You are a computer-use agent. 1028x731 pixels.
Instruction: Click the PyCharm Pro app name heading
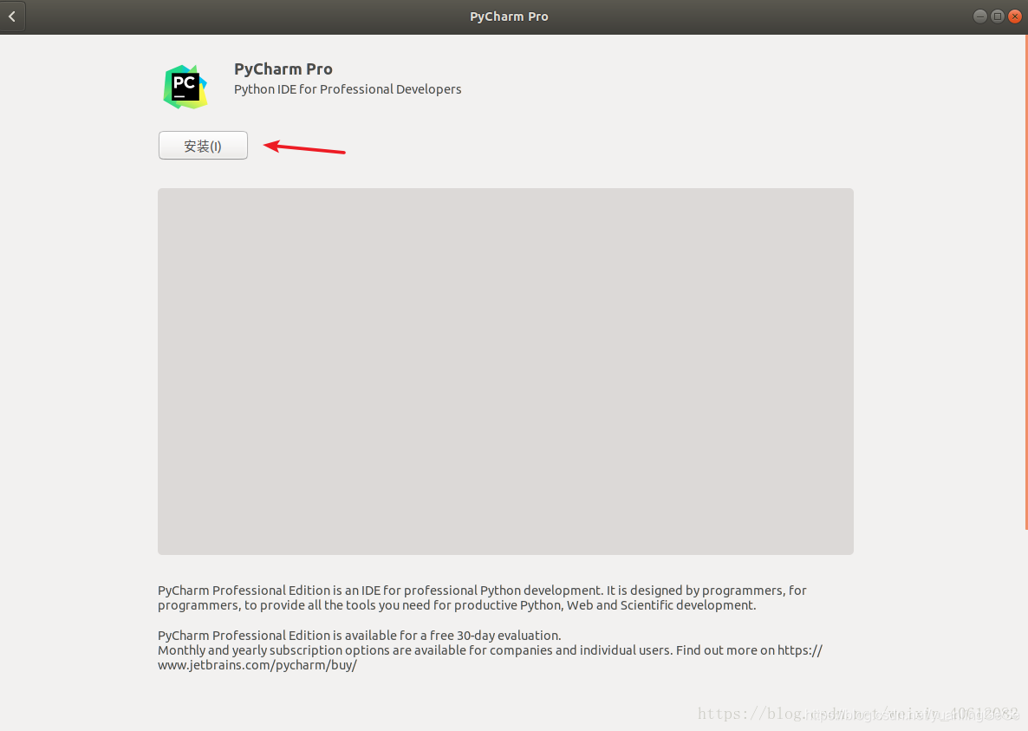(283, 69)
